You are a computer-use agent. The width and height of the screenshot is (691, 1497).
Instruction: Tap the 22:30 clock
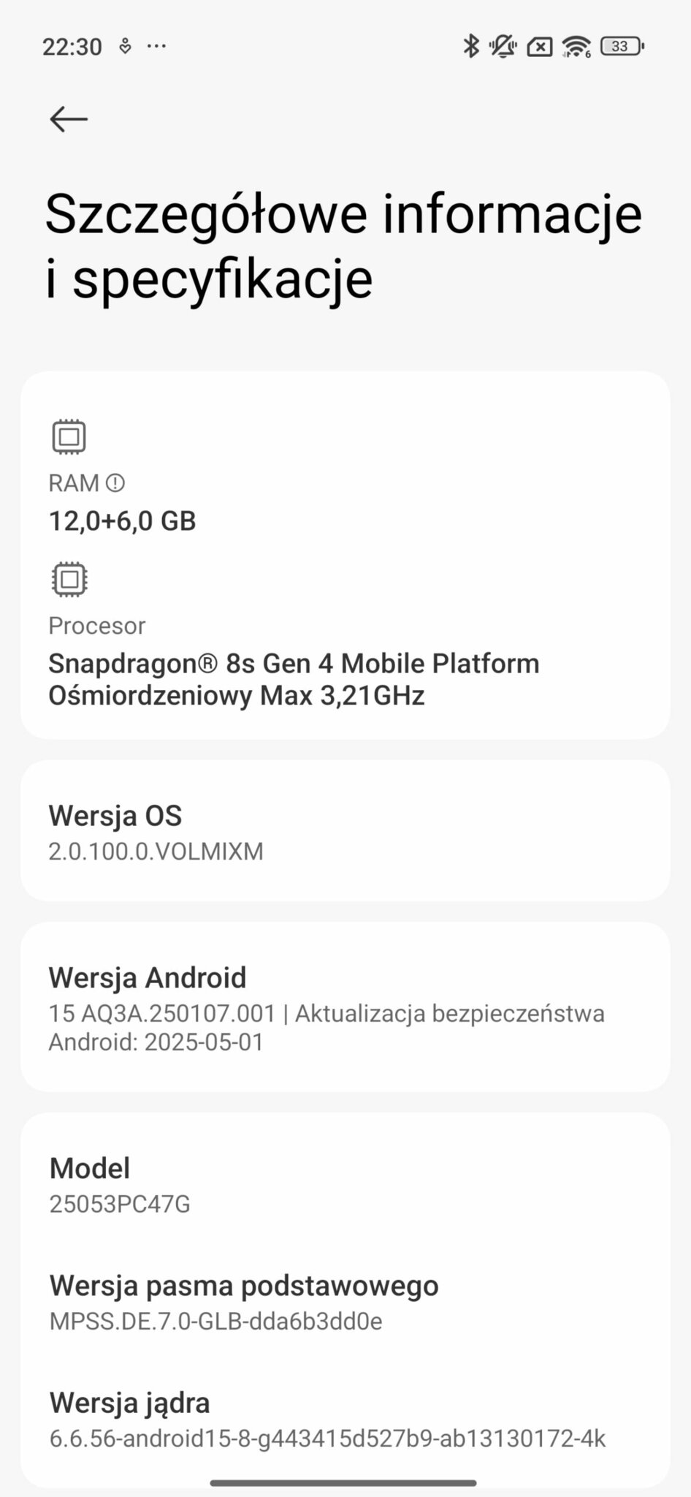[x=72, y=47]
